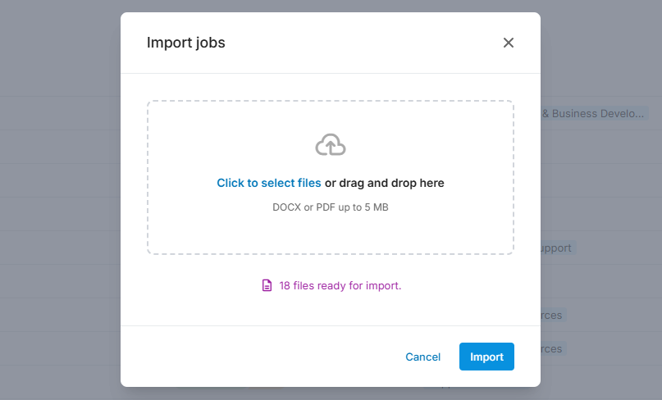This screenshot has width=662, height=400.
Task: Close the Import jobs dialog
Action: click(509, 43)
